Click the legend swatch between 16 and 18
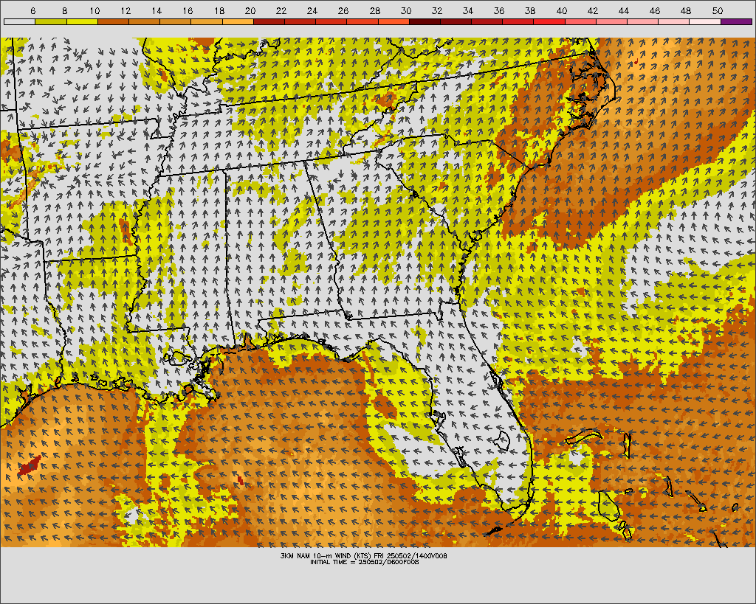756x604 pixels. point(207,21)
